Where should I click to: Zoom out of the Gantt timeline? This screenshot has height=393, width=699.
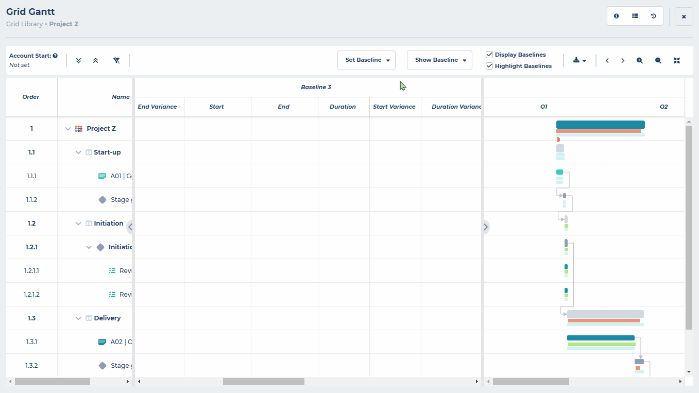coord(658,60)
